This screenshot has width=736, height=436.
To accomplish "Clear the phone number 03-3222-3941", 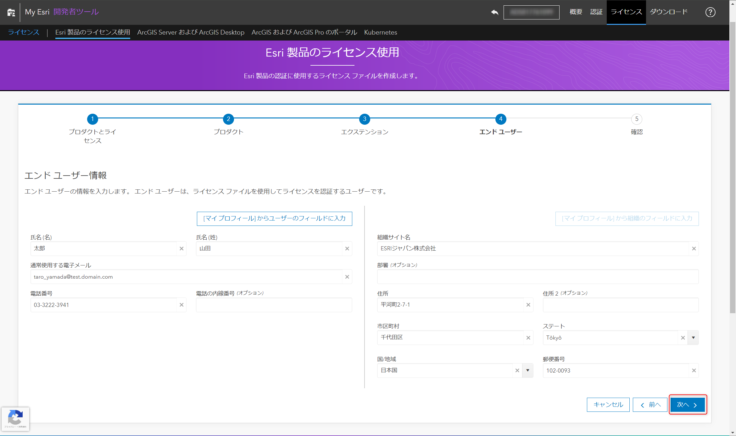I will [x=181, y=305].
